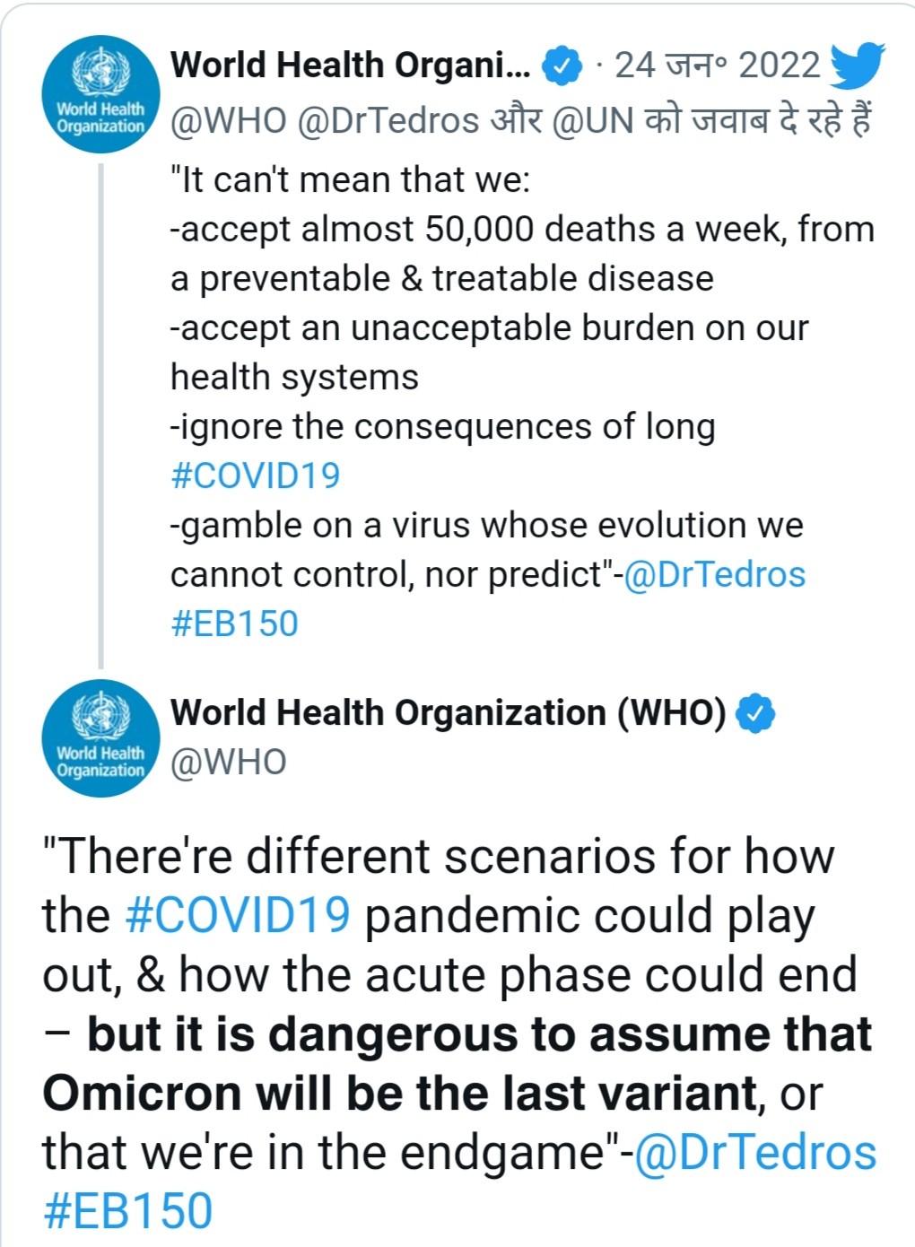Click the World Health Organization (WHO) author name
This screenshot has height=1247, width=915.
coord(449,713)
